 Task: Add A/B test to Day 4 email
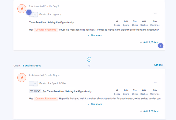[149, 111]
